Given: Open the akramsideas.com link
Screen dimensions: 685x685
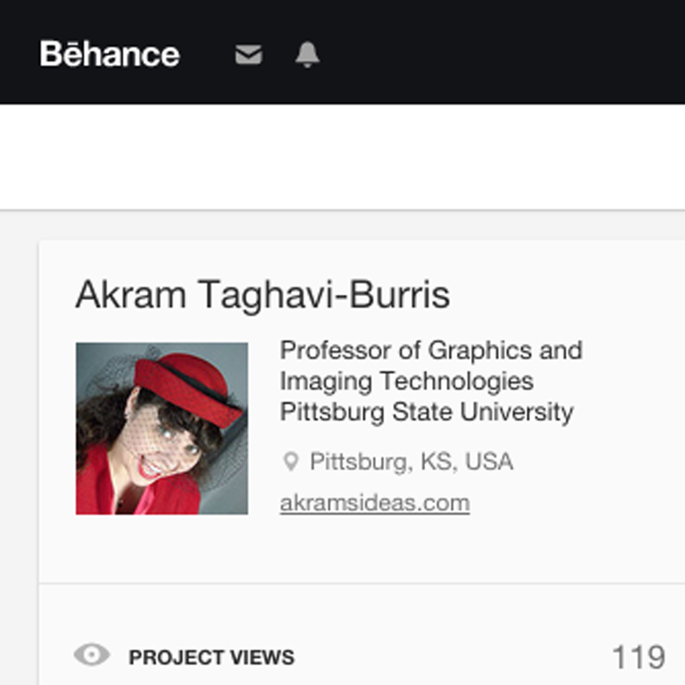Looking at the screenshot, I should coord(375,503).
